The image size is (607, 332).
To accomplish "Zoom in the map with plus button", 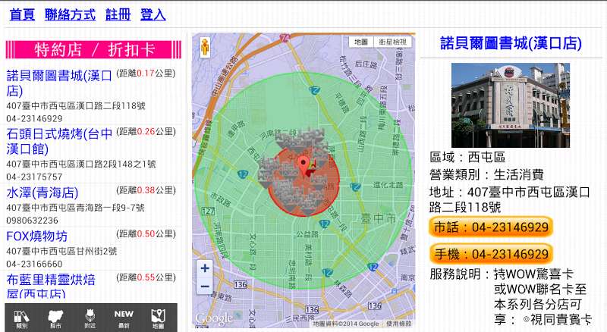I will tap(205, 268).
